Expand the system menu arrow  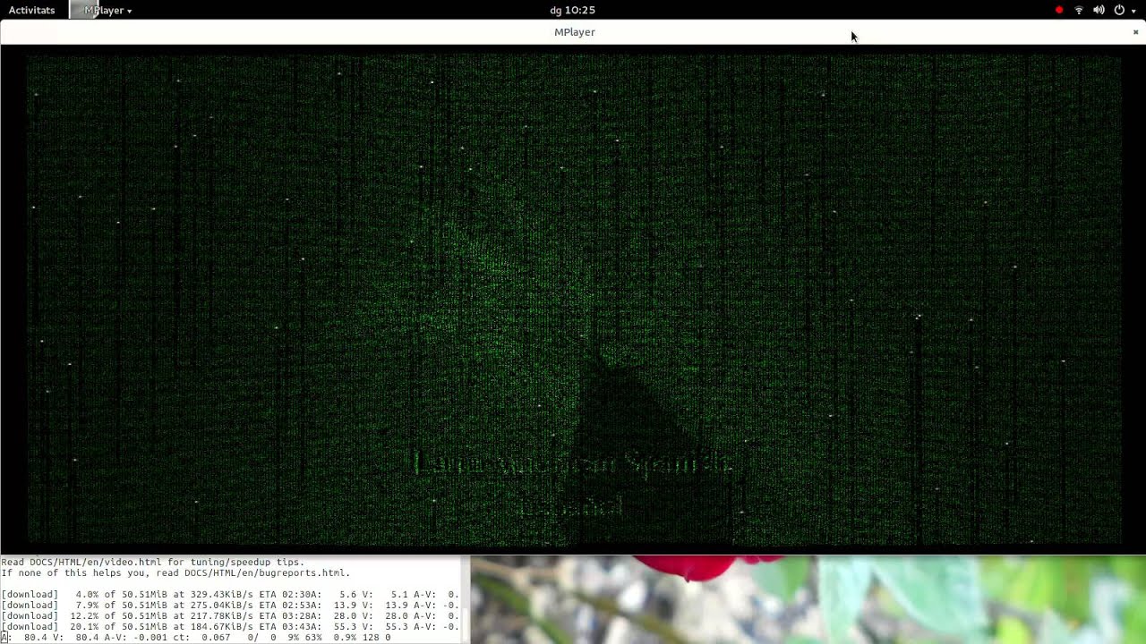pos(1133,11)
